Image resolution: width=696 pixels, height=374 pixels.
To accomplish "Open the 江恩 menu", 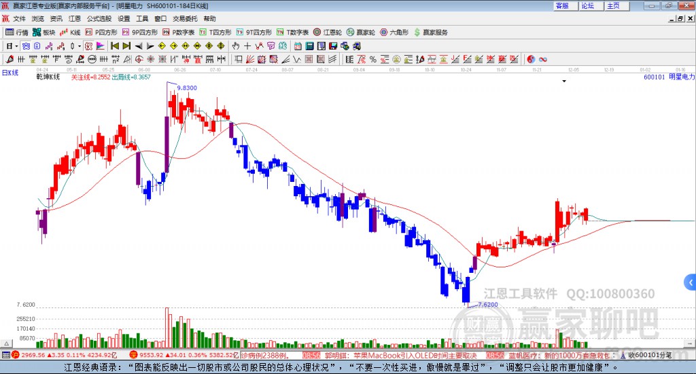I will [75, 18].
